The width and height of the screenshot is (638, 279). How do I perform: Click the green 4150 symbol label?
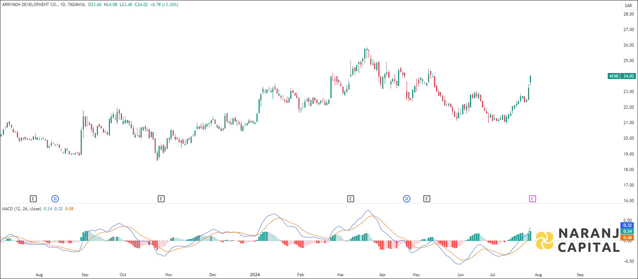click(614, 76)
